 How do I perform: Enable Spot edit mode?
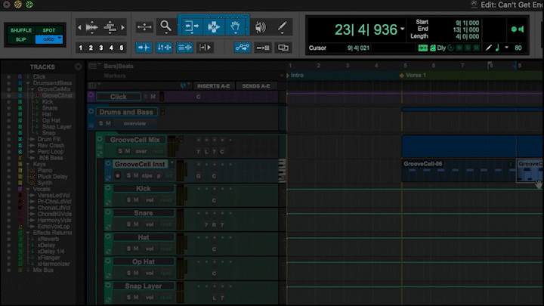tap(49, 29)
